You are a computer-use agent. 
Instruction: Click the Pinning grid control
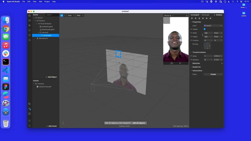click(x=207, y=46)
